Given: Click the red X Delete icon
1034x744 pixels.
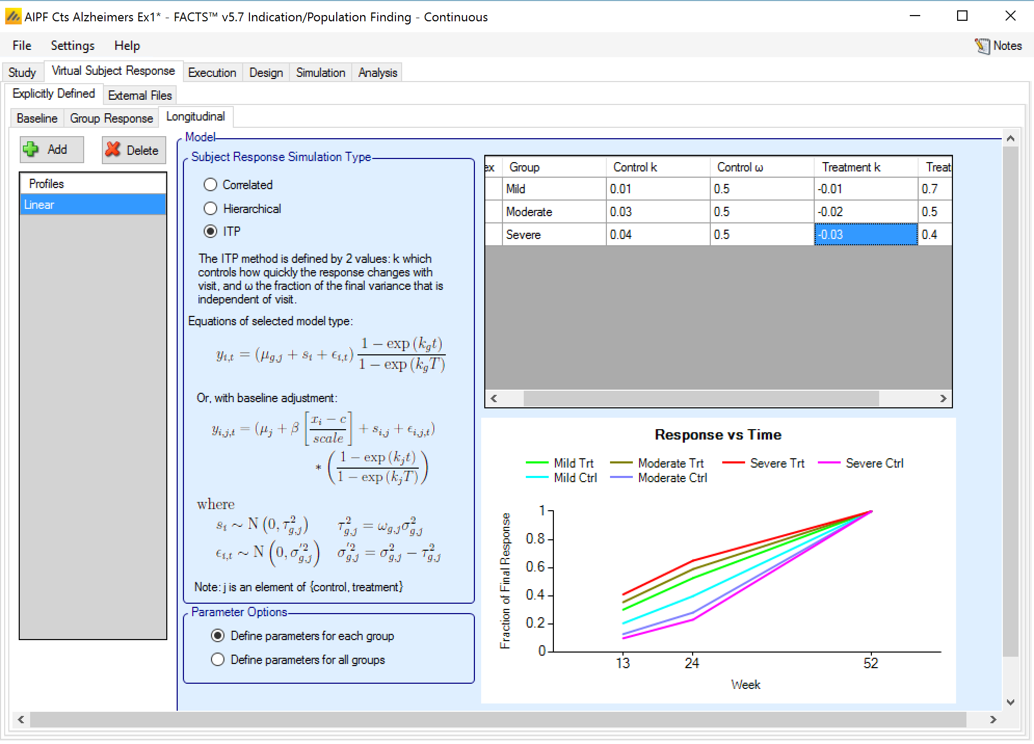Looking at the screenshot, I should (113, 150).
